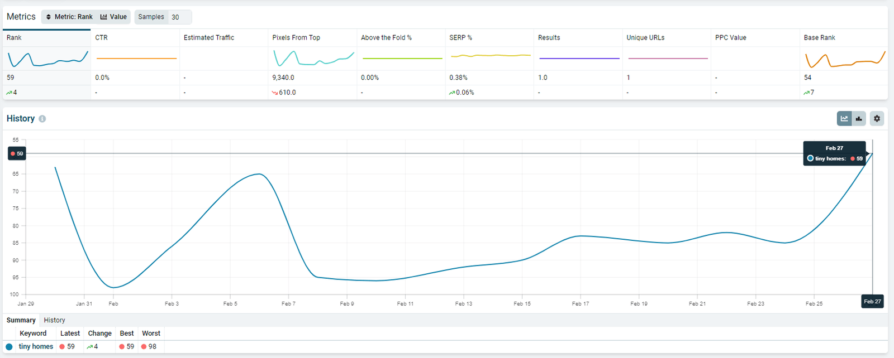Select the Rank metric tab
Screen dimensions: 894x358
pyautogui.click(x=46, y=37)
